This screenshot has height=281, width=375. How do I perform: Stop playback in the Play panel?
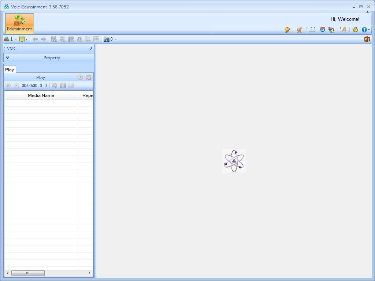click(x=16, y=85)
